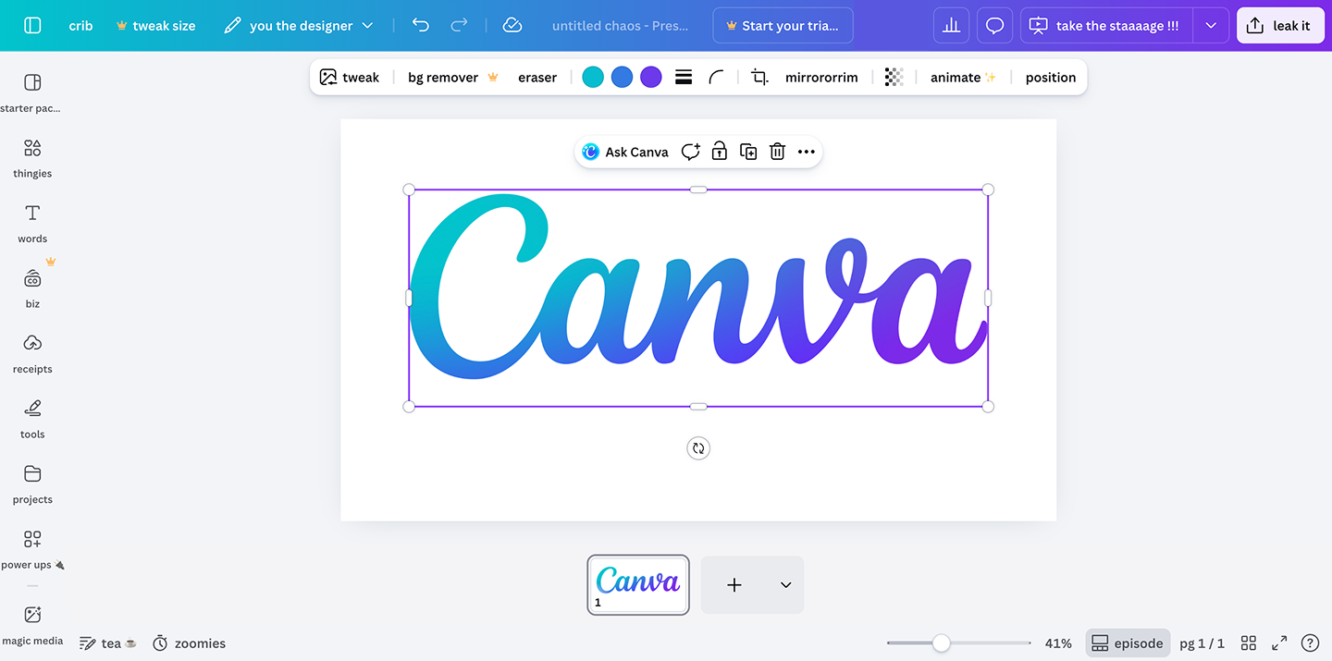The image size is (1332, 661).
Task: Open the crib home menu
Action: 80,26
